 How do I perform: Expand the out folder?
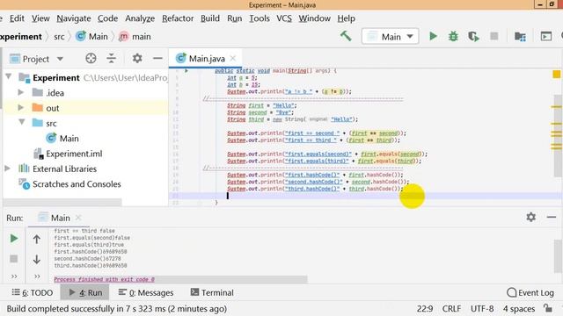pos(21,107)
